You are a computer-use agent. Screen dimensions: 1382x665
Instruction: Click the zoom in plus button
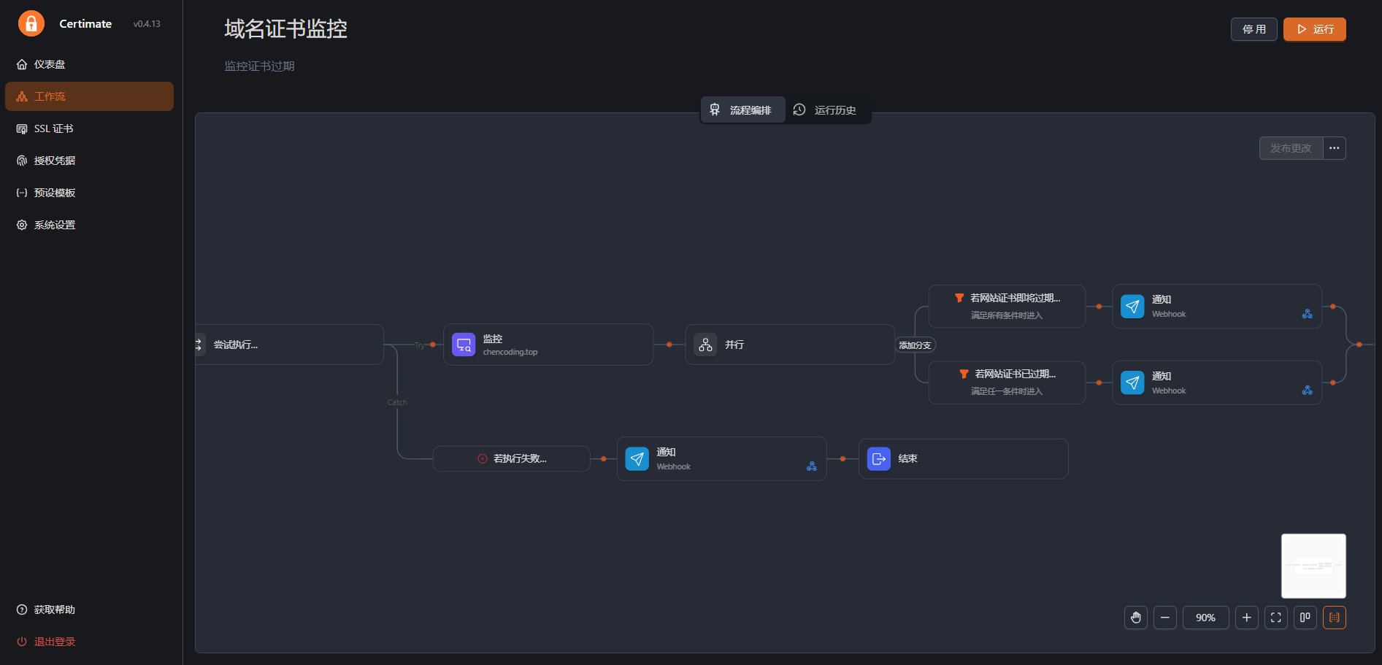(1246, 618)
